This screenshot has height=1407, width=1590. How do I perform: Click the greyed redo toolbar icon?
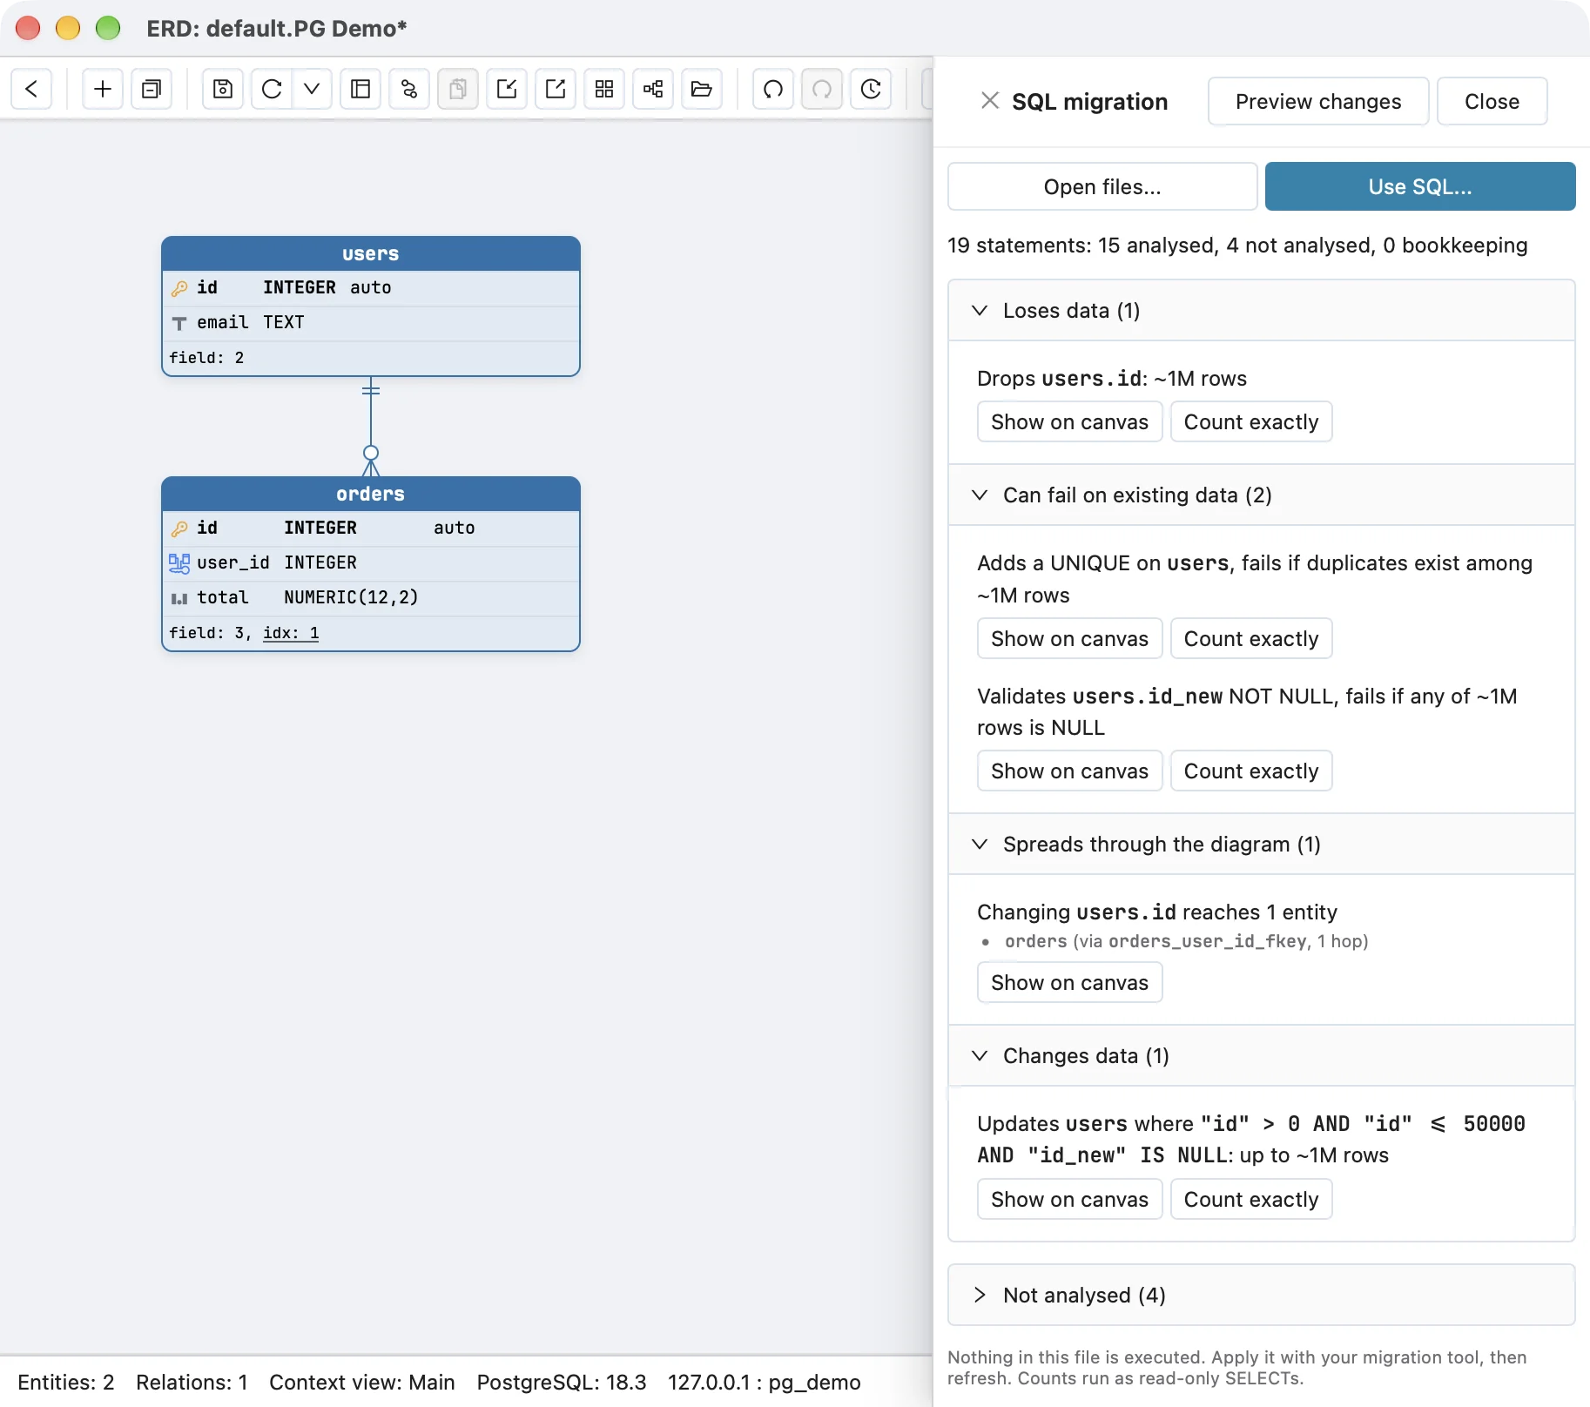click(822, 89)
